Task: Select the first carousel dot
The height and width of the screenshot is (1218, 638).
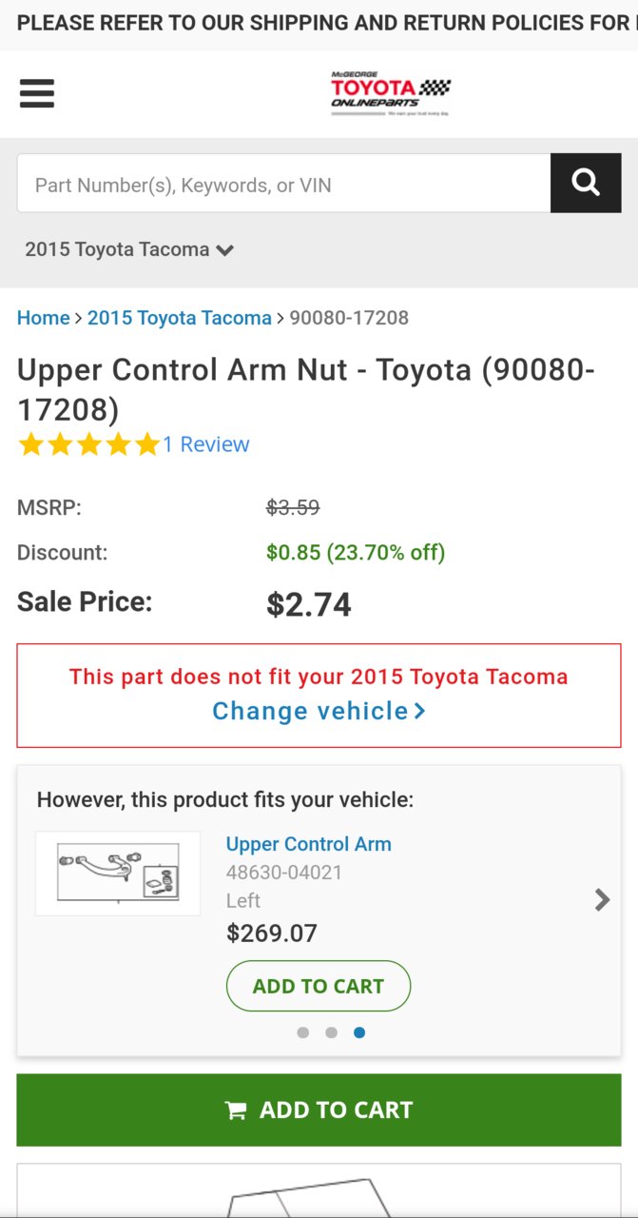Action: [302, 1032]
